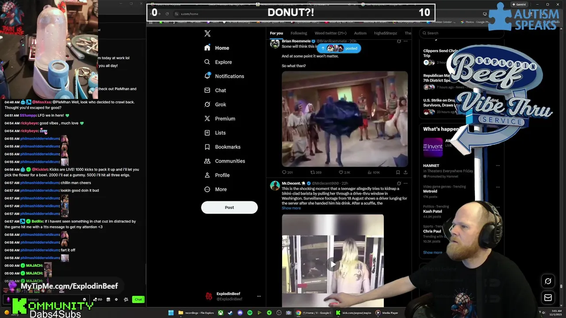566x318 pixels.
Task: Open Grok in X sidebar
Action: (x=215, y=104)
